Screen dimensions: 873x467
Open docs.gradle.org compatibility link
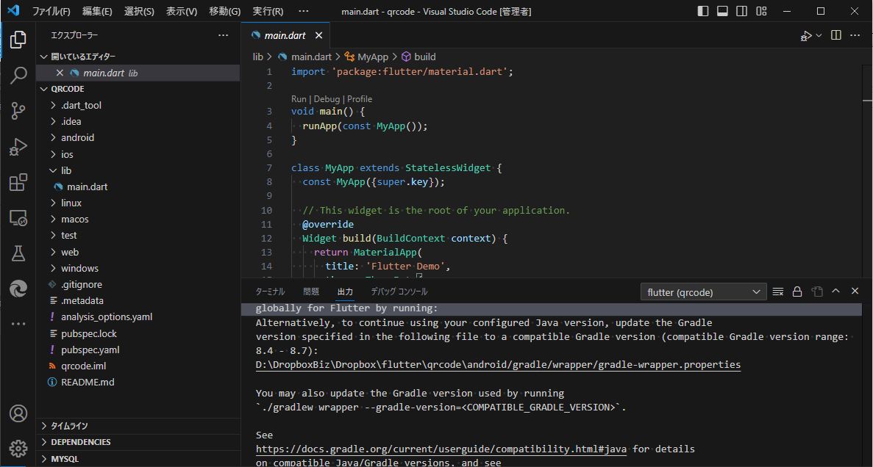point(443,449)
